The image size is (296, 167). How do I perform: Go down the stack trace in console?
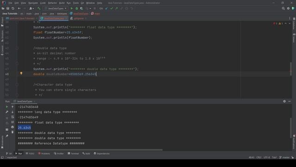(12, 112)
